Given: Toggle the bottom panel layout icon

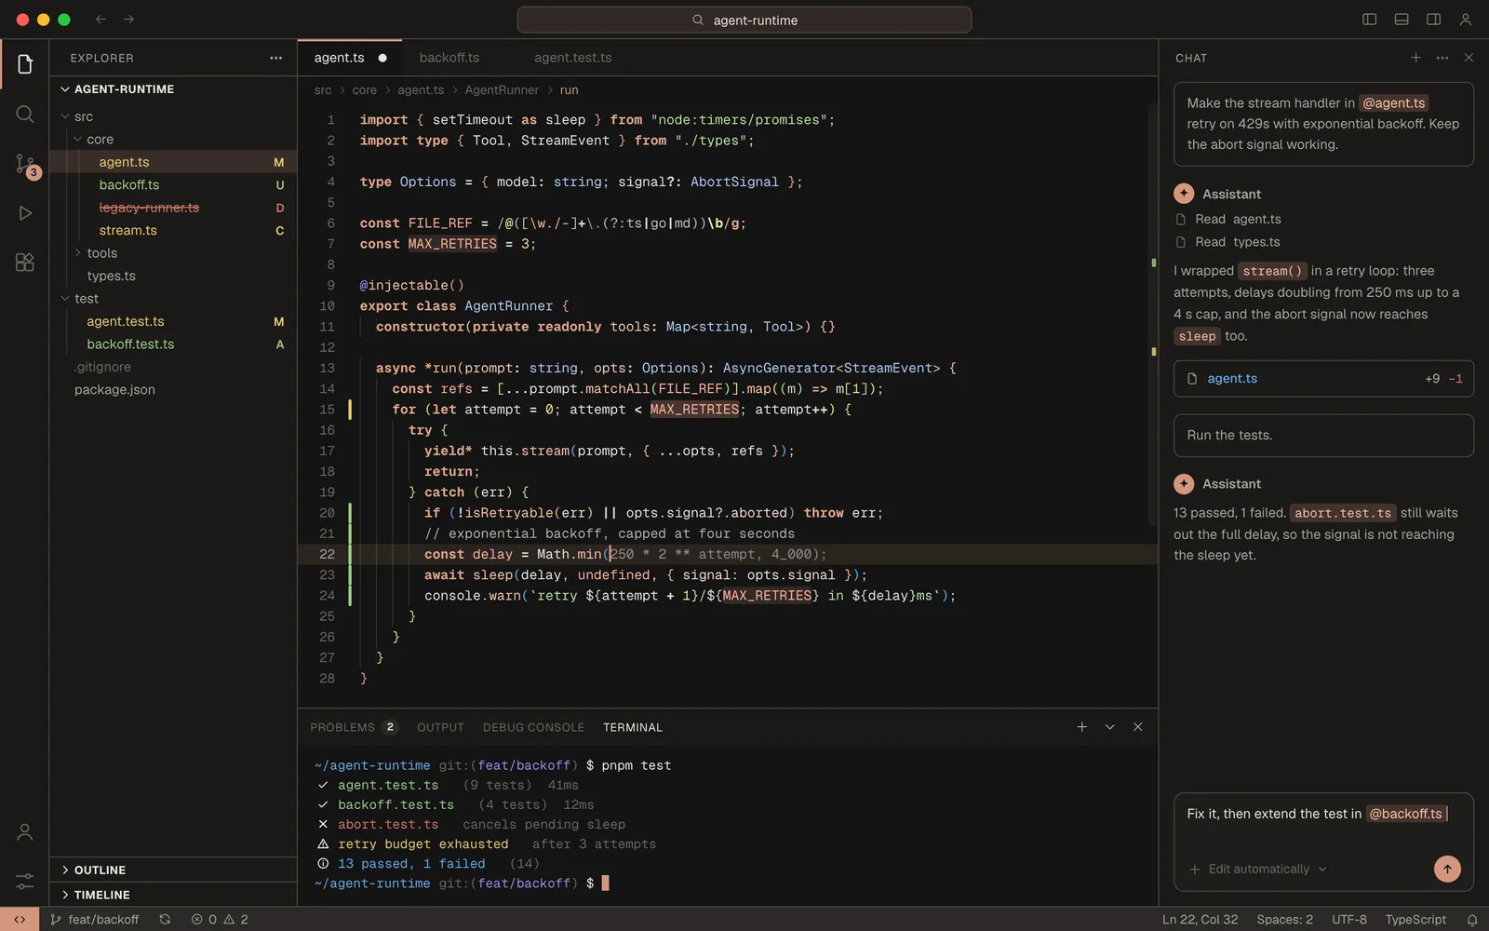Looking at the screenshot, I should (x=1402, y=20).
